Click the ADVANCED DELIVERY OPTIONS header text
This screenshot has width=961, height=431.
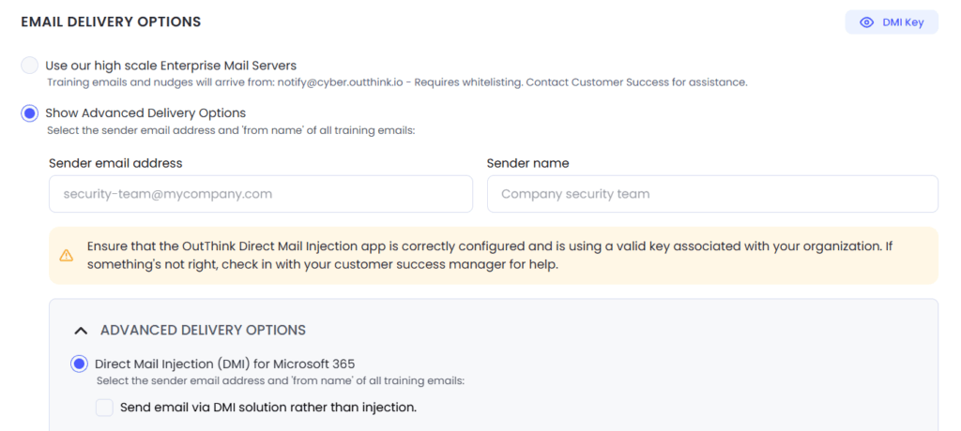(203, 331)
